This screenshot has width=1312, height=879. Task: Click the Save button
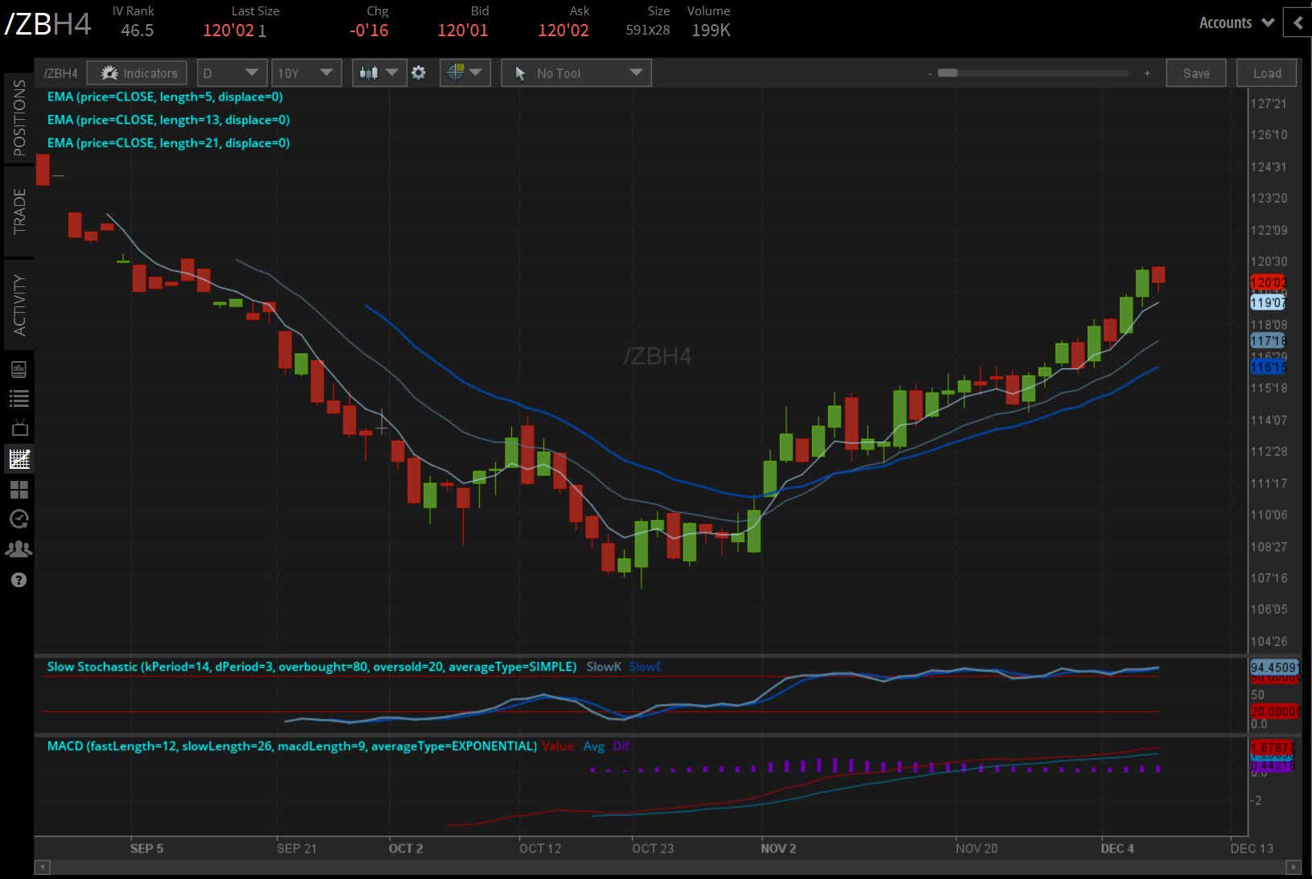point(1196,73)
